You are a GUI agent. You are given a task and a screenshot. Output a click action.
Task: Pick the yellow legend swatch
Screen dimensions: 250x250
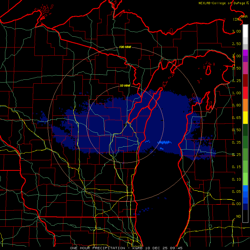[245, 117]
